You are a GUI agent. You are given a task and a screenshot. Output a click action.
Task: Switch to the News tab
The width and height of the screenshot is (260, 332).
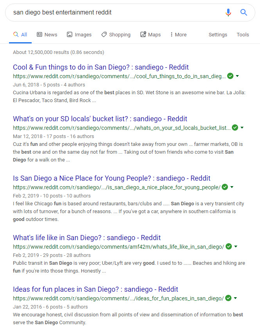click(x=47, y=34)
